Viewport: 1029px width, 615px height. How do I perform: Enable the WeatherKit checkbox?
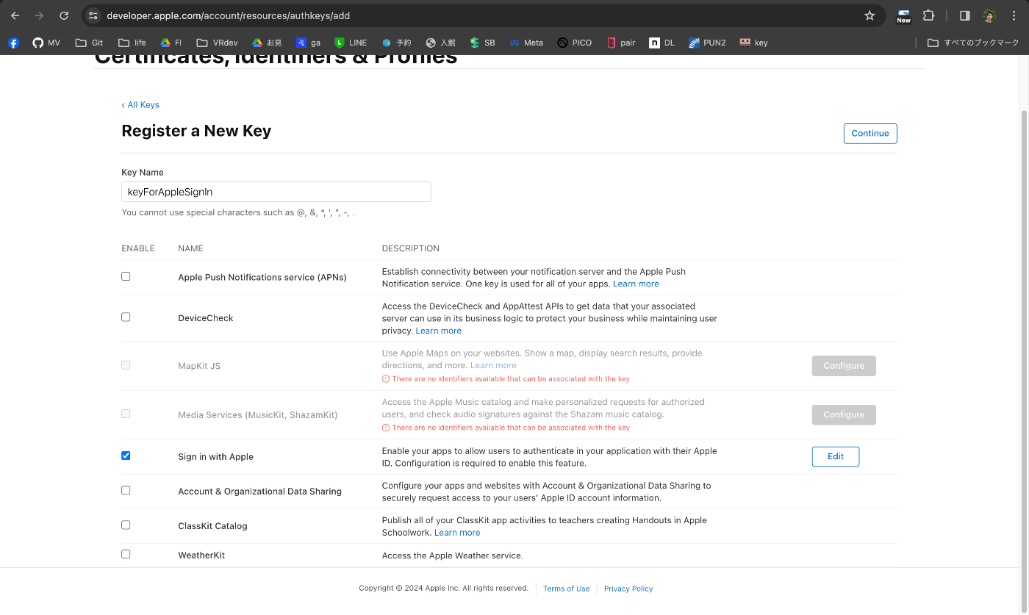pyautogui.click(x=126, y=554)
